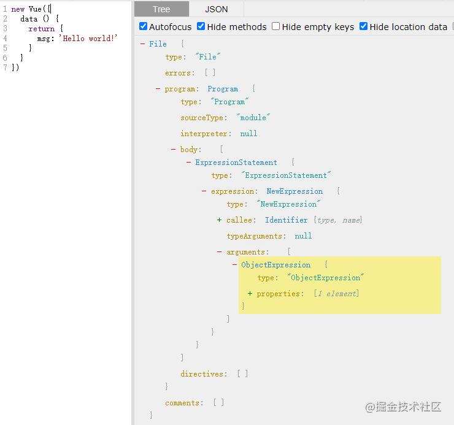Disable the Autofocus checkbox
This screenshot has height=425, width=454.
[x=144, y=26]
